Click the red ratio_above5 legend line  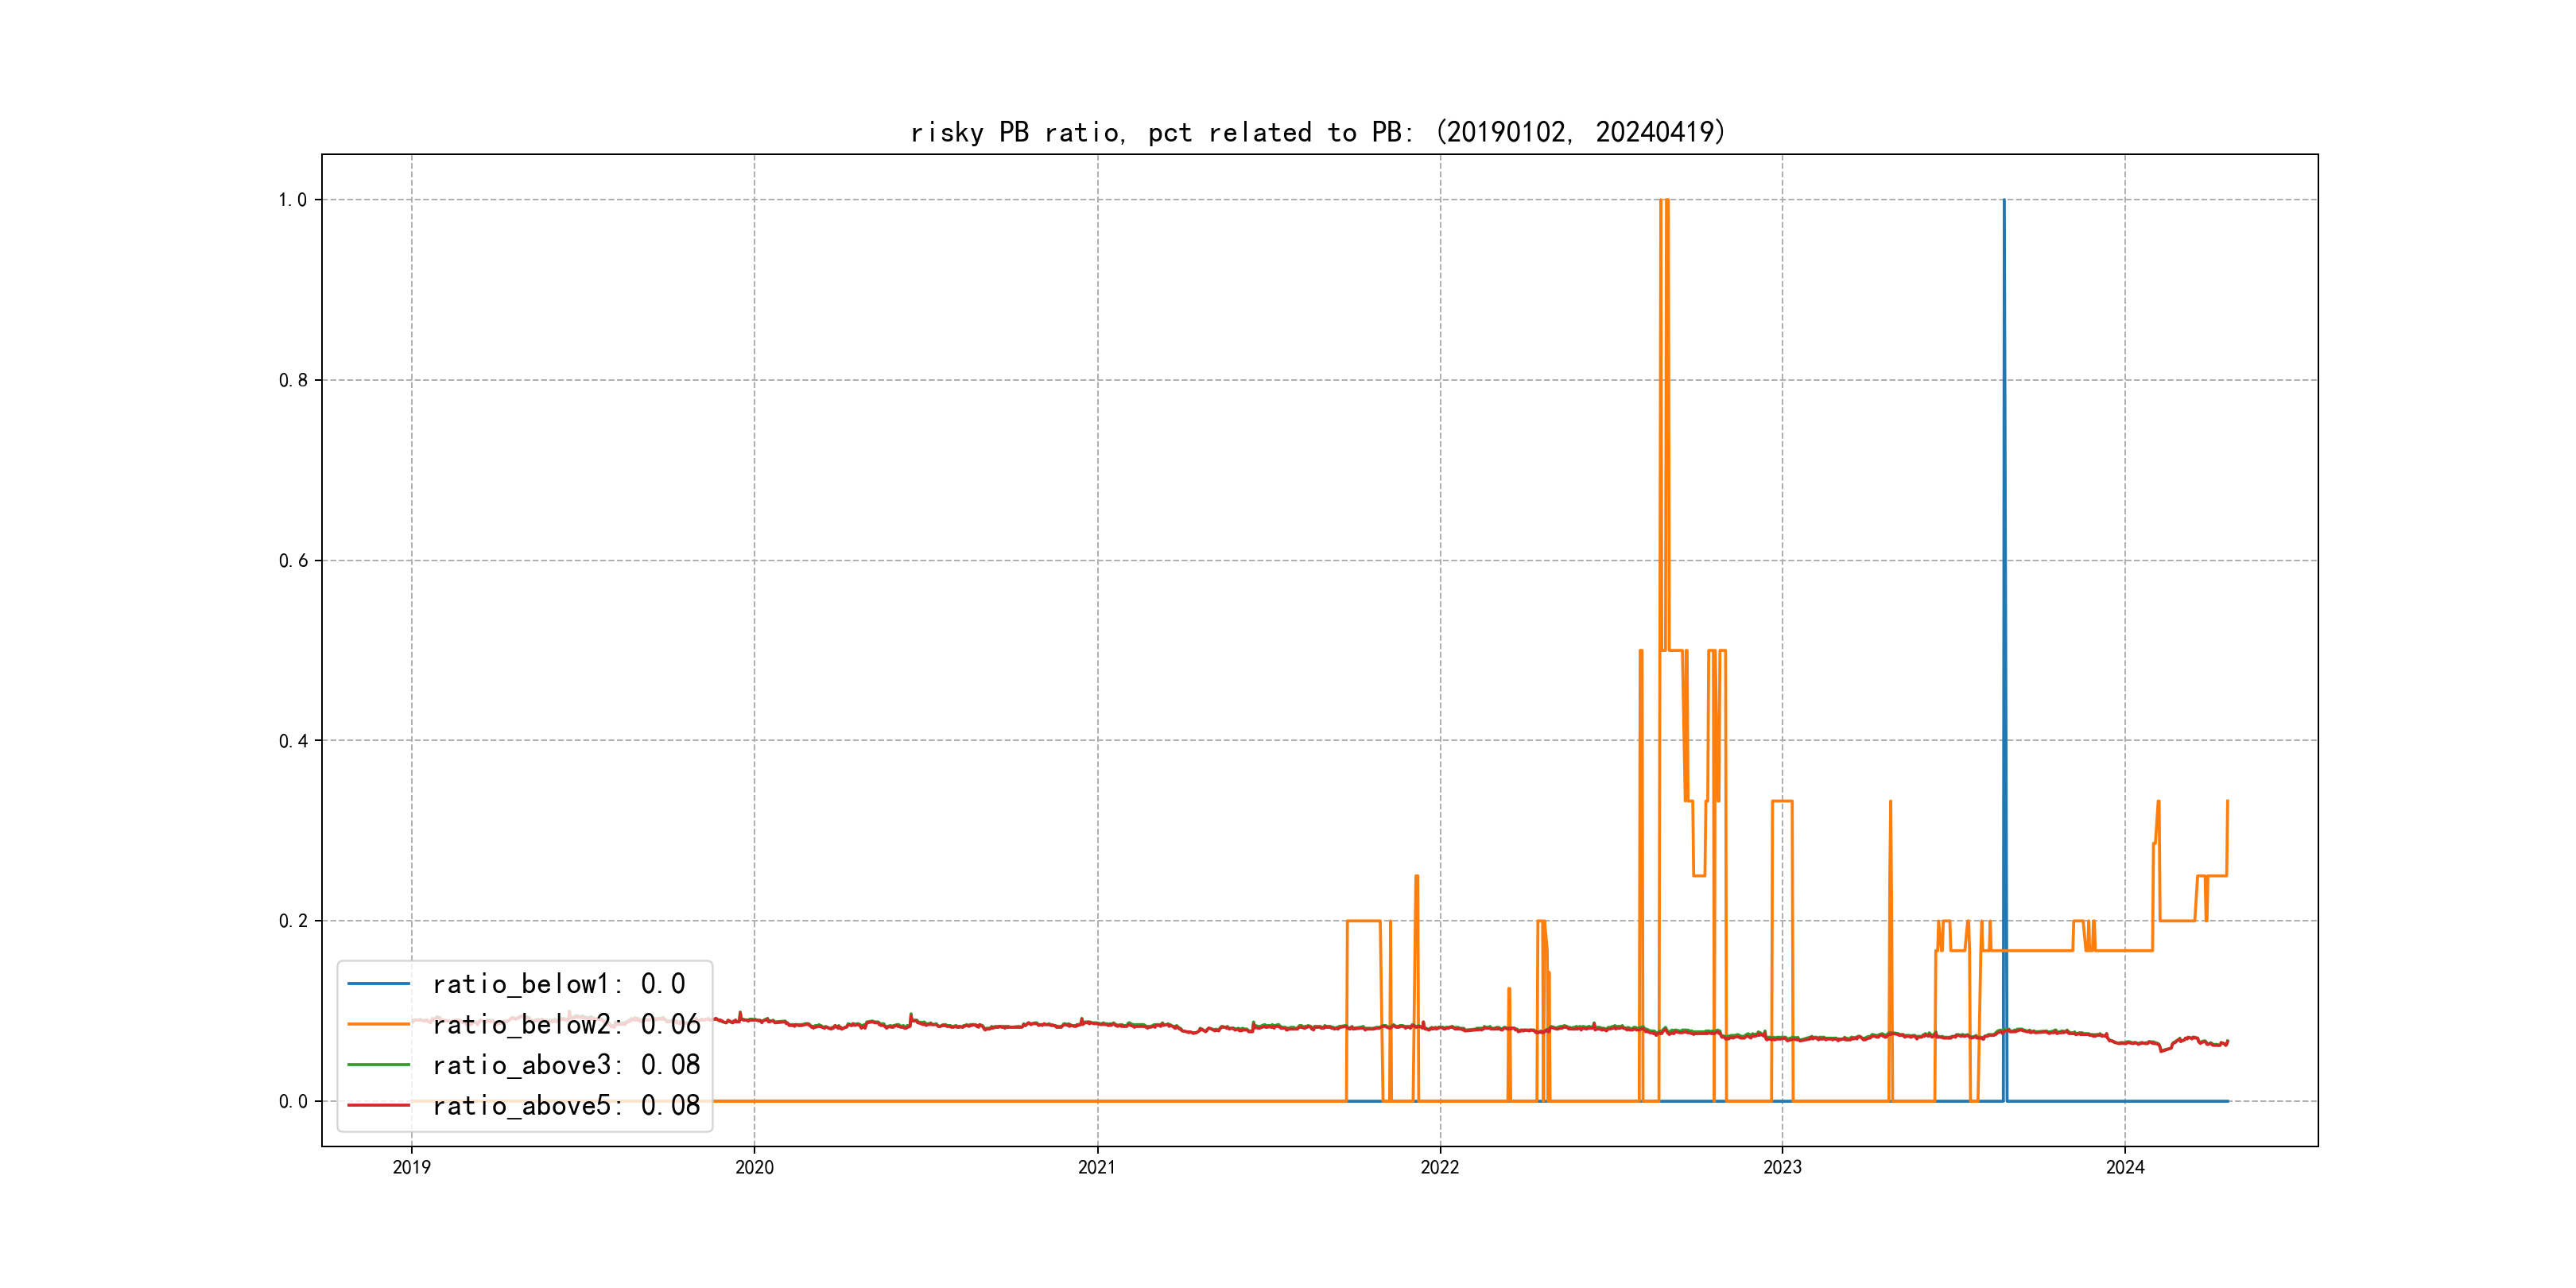click(378, 1105)
